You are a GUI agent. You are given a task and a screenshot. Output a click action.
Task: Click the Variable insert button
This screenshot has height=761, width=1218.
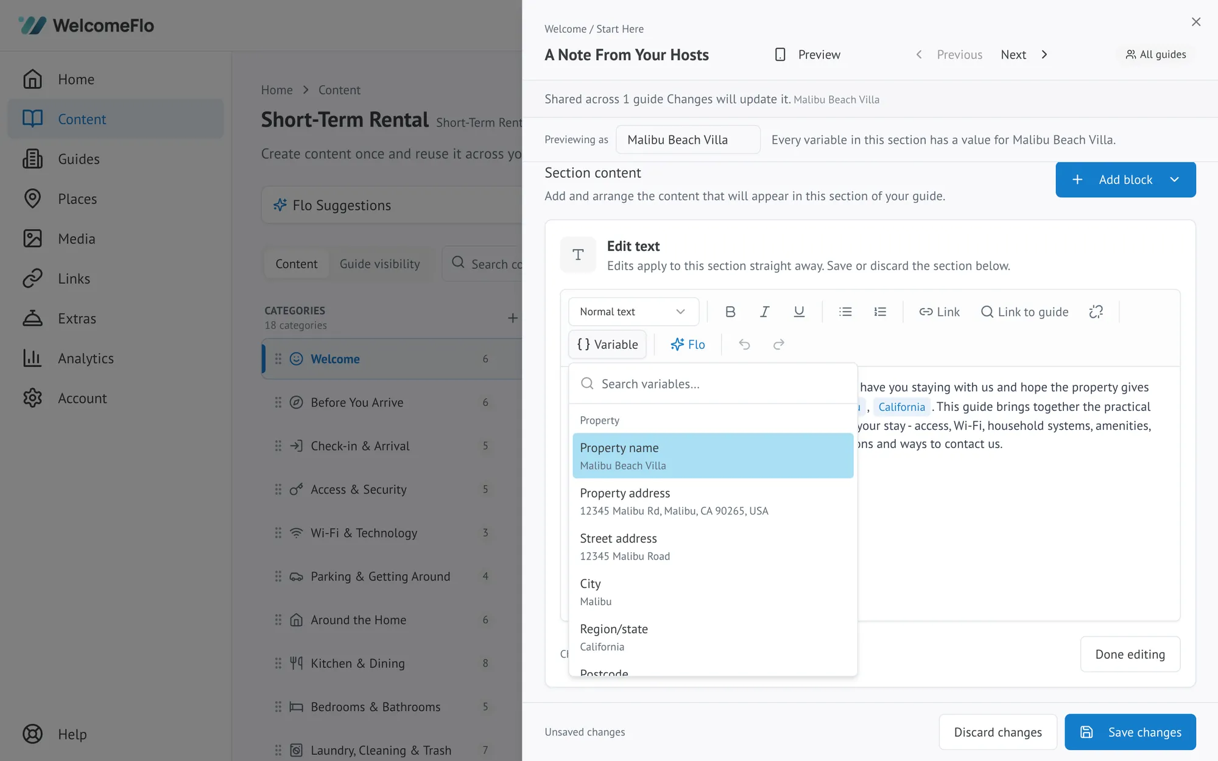click(608, 345)
